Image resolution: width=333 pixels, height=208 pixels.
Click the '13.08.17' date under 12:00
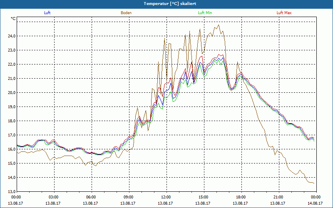165,203
